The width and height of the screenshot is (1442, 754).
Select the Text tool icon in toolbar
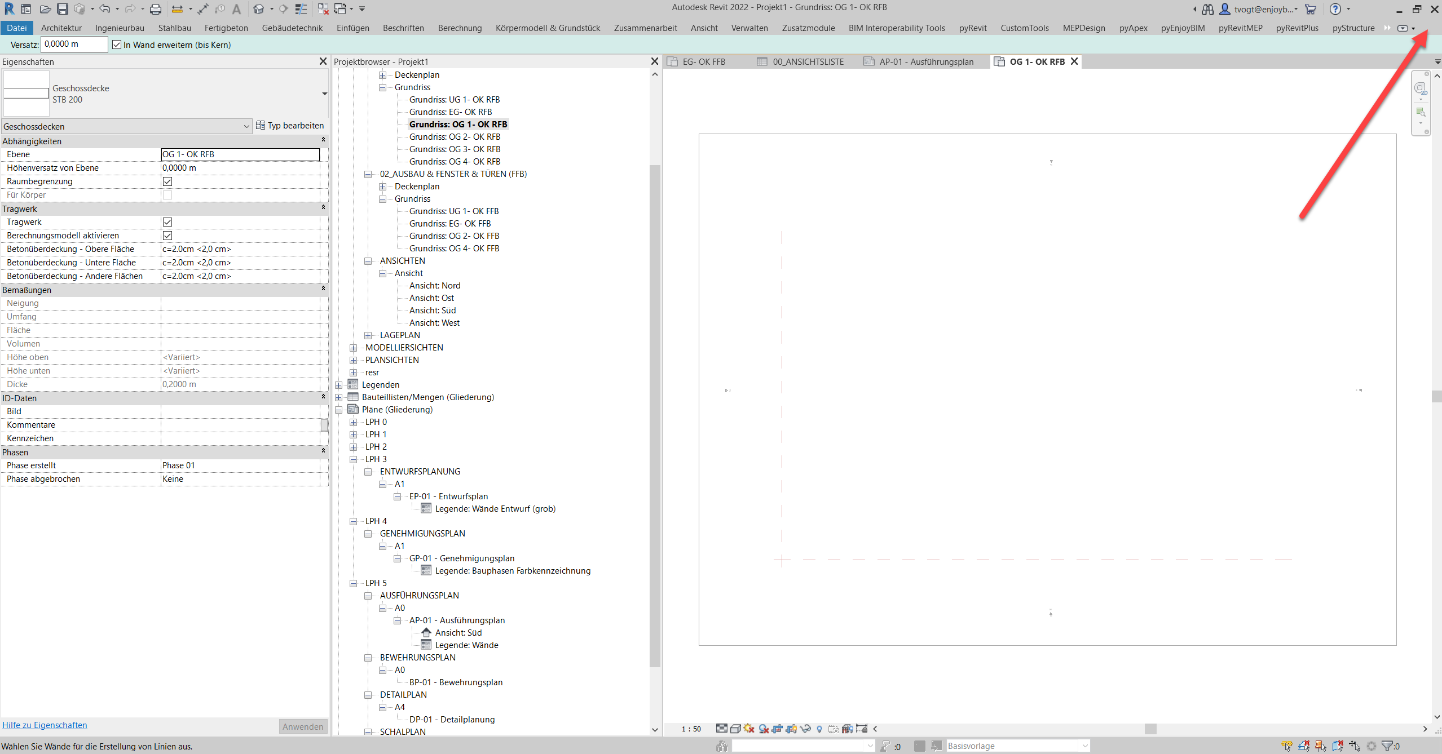click(x=236, y=8)
